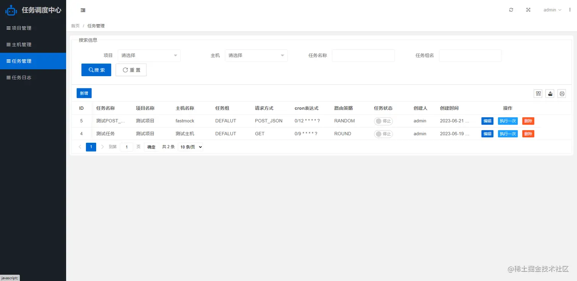The width and height of the screenshot is (577, 281).
Task: Click 编辑 for task ID 5
Action: click(x=487, y=121)
